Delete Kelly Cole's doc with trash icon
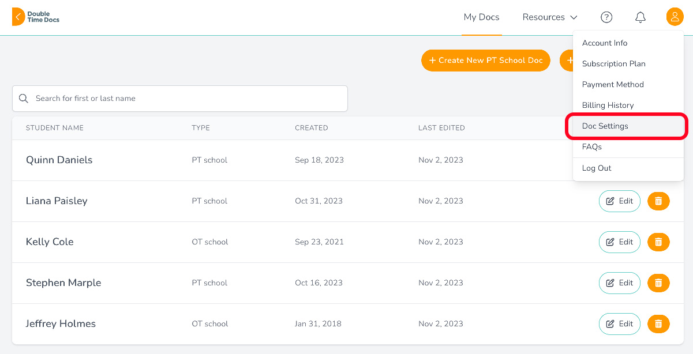The height and width of the screenshot is (354, 693). click(658, 242)
